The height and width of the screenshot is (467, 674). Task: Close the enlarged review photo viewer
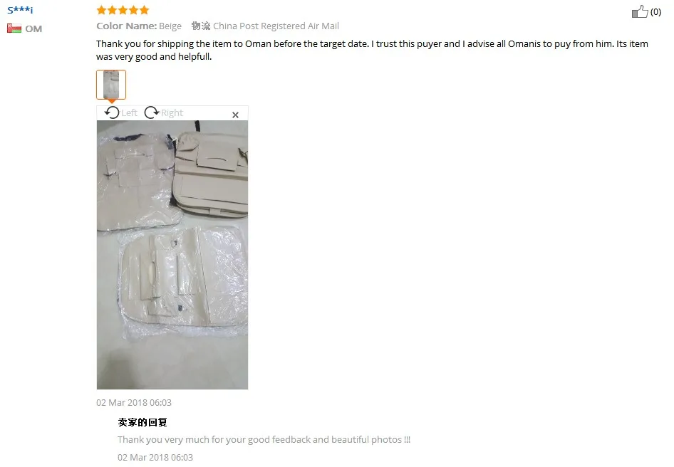point(235,115)
